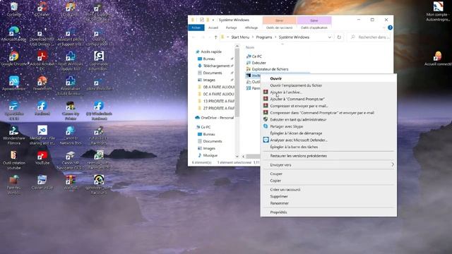Choose Ouvrir l'emplacement du fichier
Image resolution: width=452 pixels, height=254 pixels.
coord(328,85)
